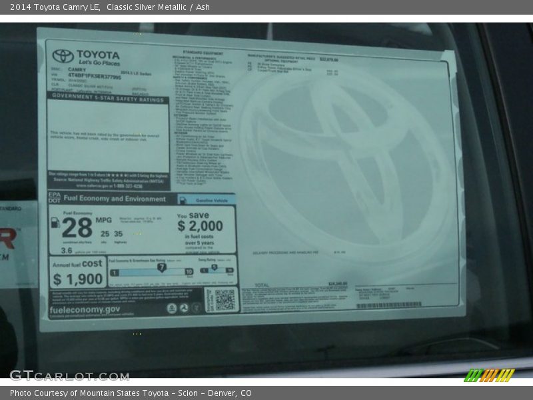Click the barcode at the sticker's bottom right

point(389,305)
